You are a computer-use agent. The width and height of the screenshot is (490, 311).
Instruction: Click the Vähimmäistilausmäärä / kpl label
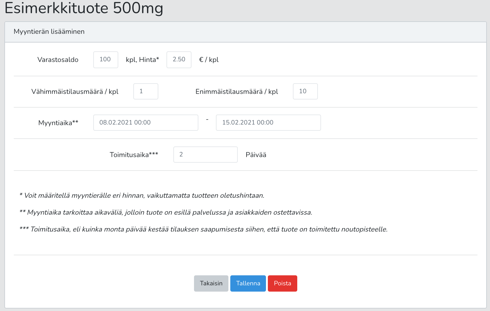pyautogui.click(x=75, y=92)
